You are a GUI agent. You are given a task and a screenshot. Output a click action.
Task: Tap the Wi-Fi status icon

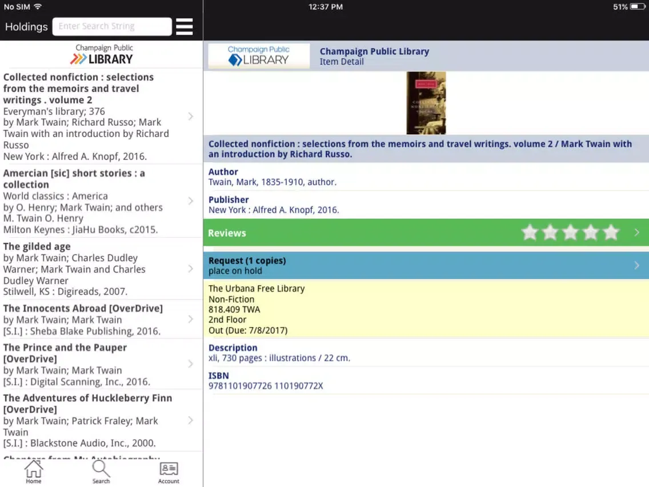(38, 7)
